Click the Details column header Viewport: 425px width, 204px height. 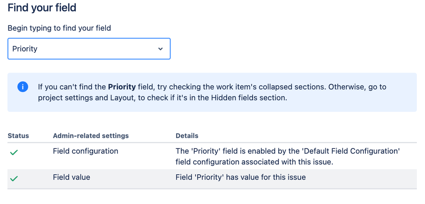point(187,136)
